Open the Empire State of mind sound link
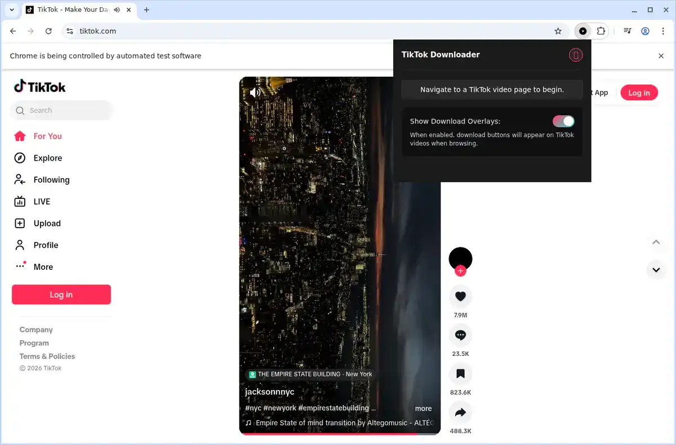Viewport: 676px width, 445px height. point(340,422)
